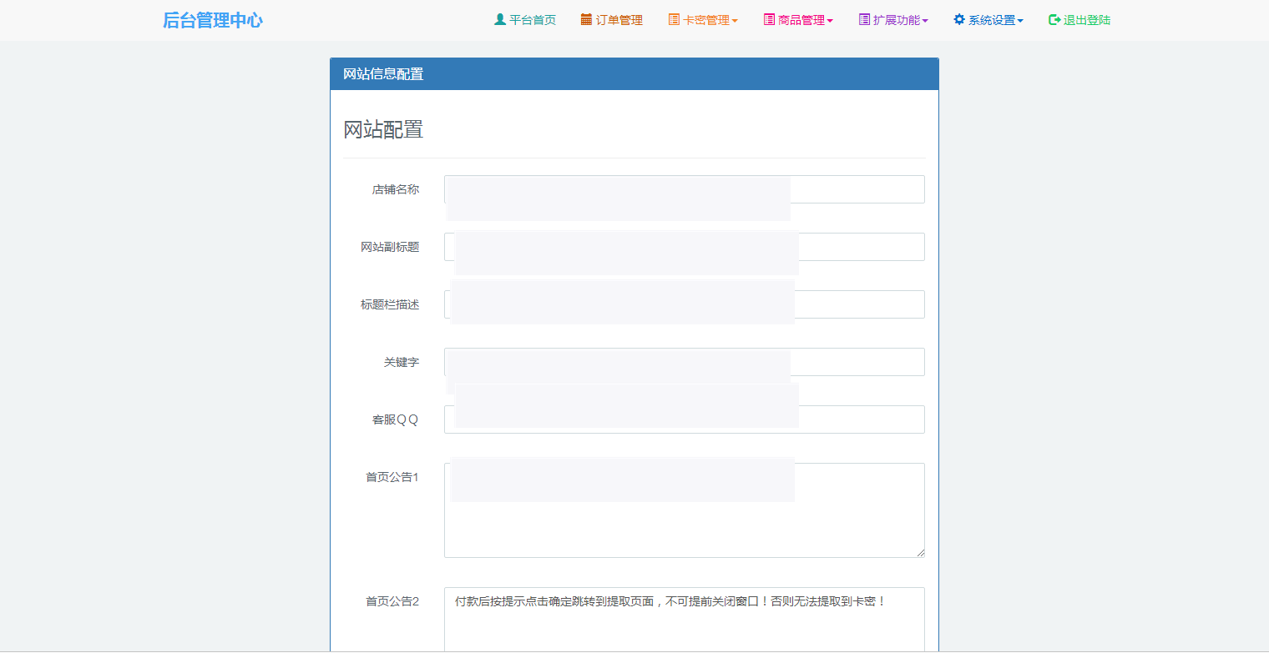Viewport: 1269px width, 653px height.
Task: Click the person icon beside 平台首页
Action: pyautogui.click(x=499, y=19)
